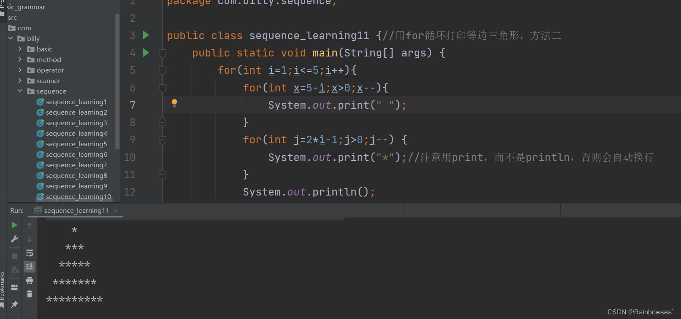Image resolution: width=681 pixels, height=319 pixels.
Task: Click the up arrow in Run console toolbar
Action: (x=30, y=225)
